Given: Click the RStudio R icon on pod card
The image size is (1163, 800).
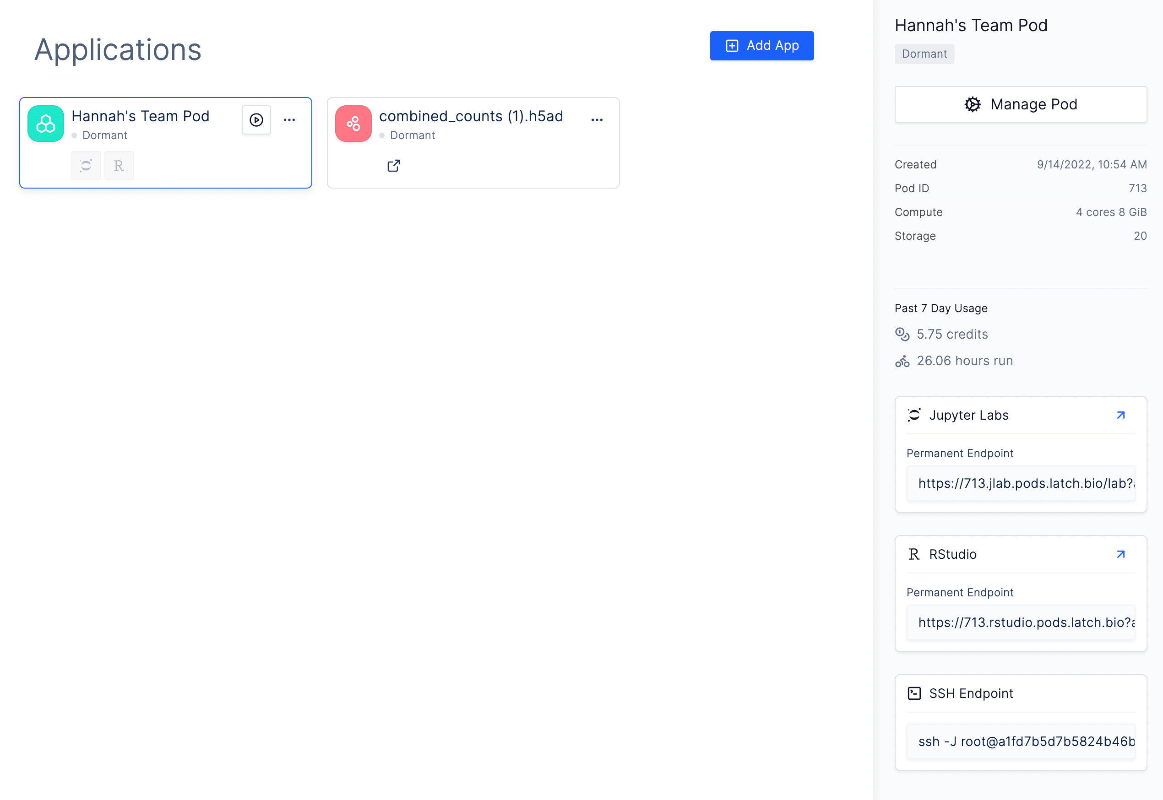Looking at the screenshot, I should [119, 165].
